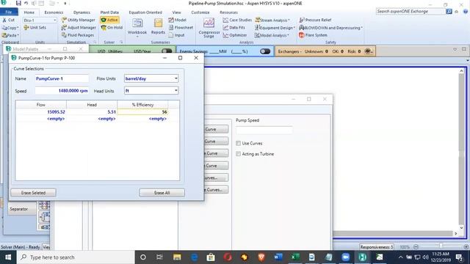Screen dimensions: 470x264
Task: Open Excel from the taskbar
Action: [295, 257]
